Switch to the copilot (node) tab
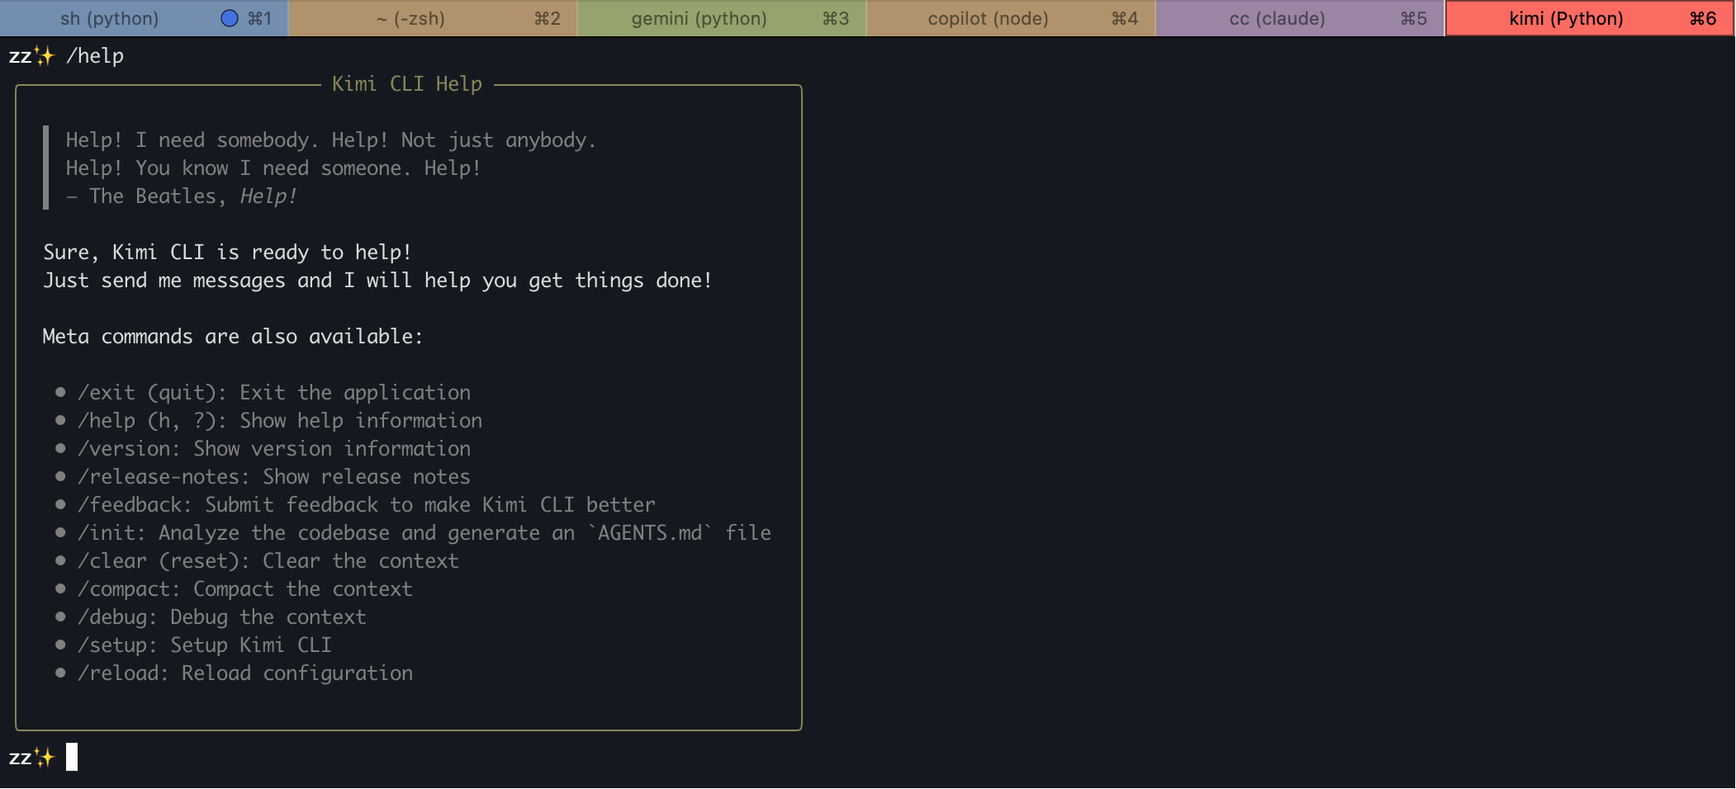 (x=1011, y=18)
